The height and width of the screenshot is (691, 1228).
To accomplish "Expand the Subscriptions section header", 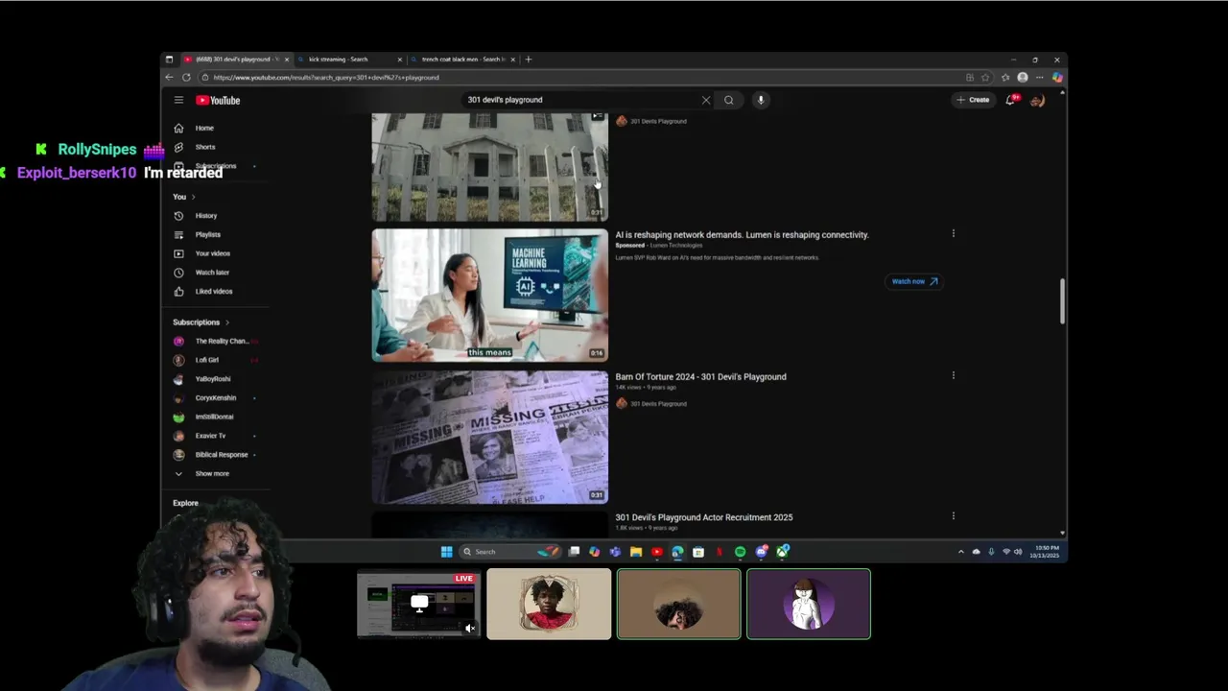I will click(201, 322).
